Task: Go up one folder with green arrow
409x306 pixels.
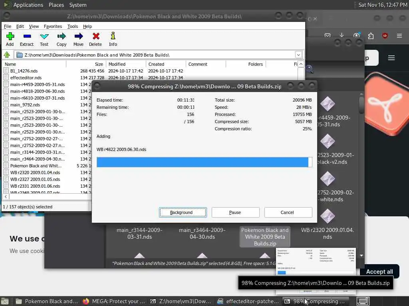Action: pyautogui.click(x=7, y=55)
